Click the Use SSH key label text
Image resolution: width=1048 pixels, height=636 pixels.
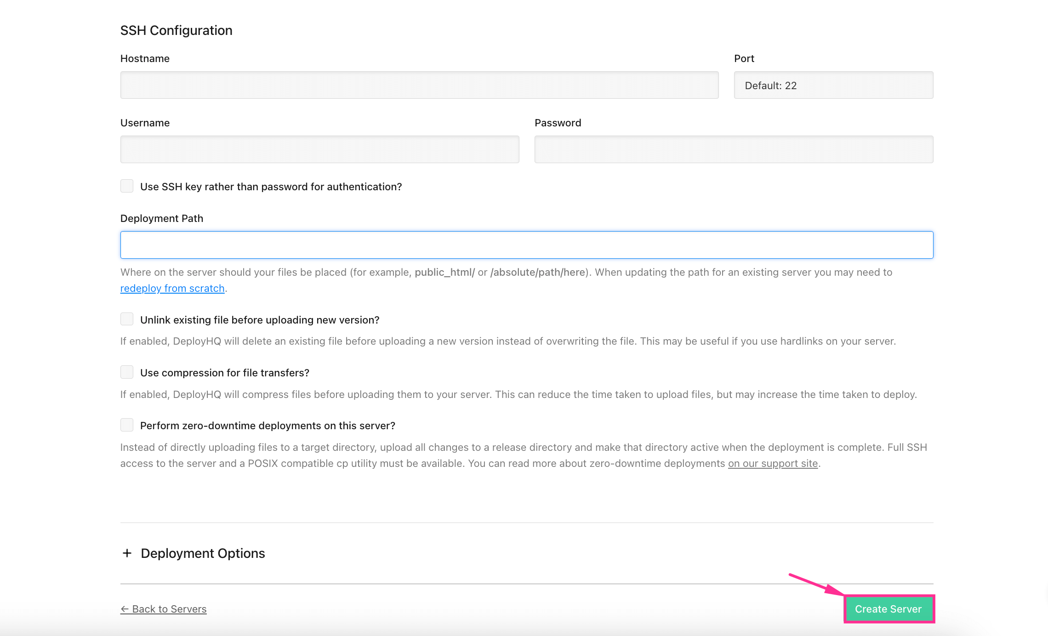[271, 187]
